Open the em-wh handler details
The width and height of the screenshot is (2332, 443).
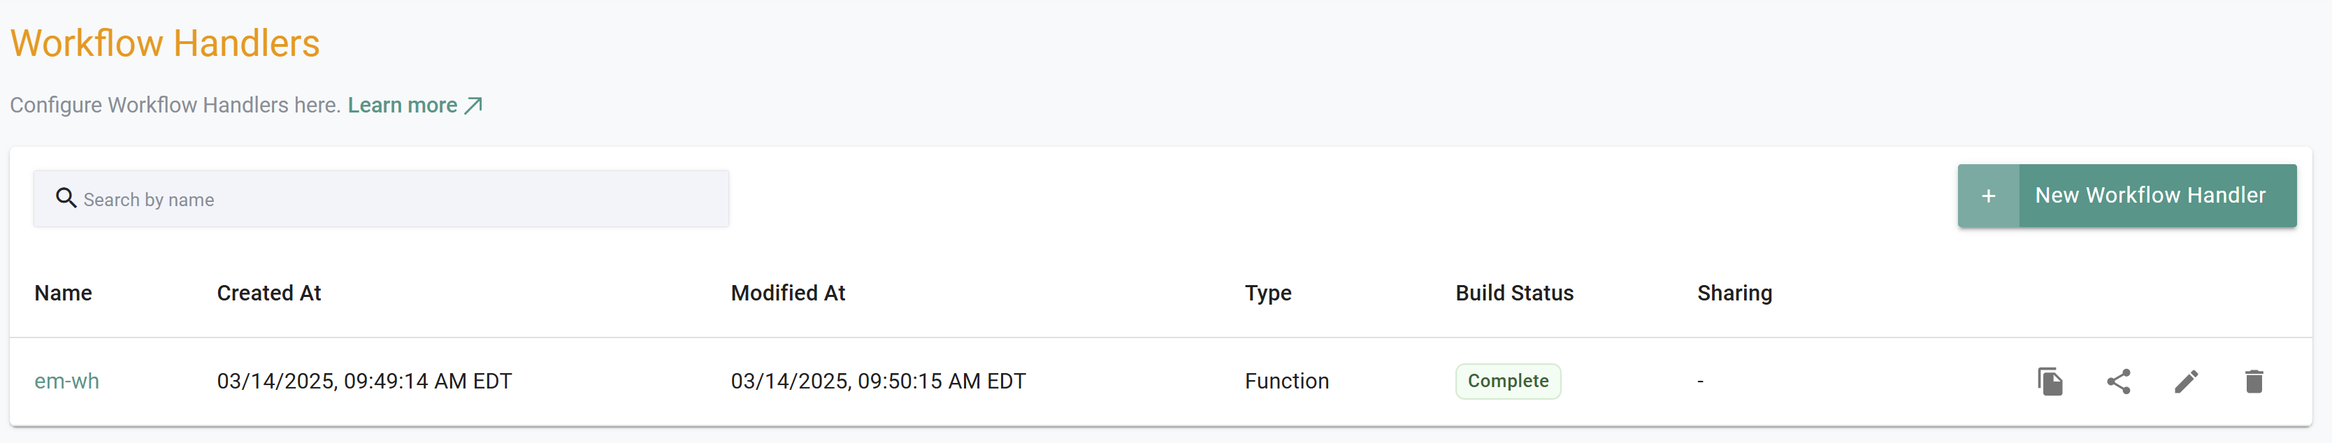pos(67,381)
